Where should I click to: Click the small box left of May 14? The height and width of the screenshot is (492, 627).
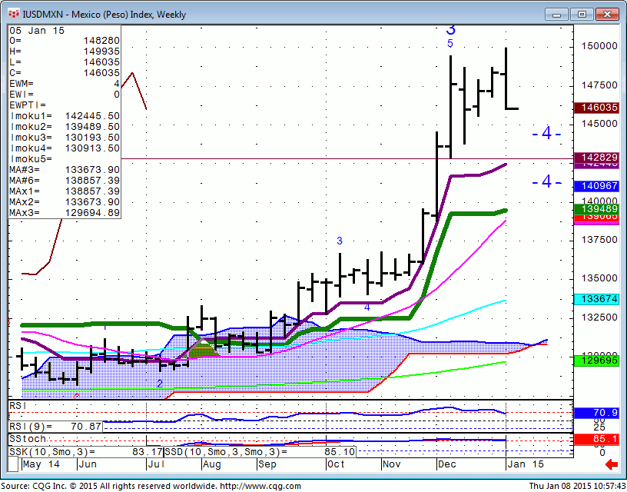[x=13, y=464]
